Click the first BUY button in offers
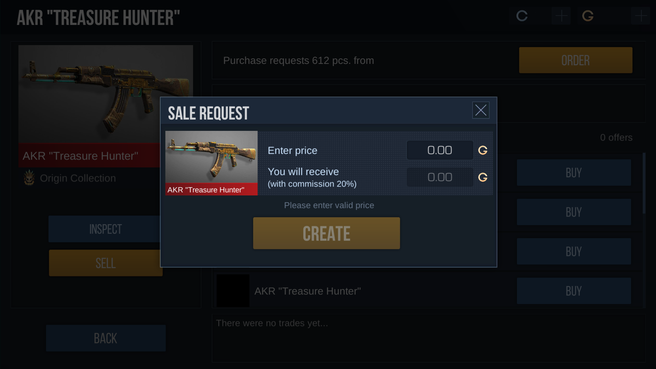This screenshot has width=656, height=369. pos(574,173)
